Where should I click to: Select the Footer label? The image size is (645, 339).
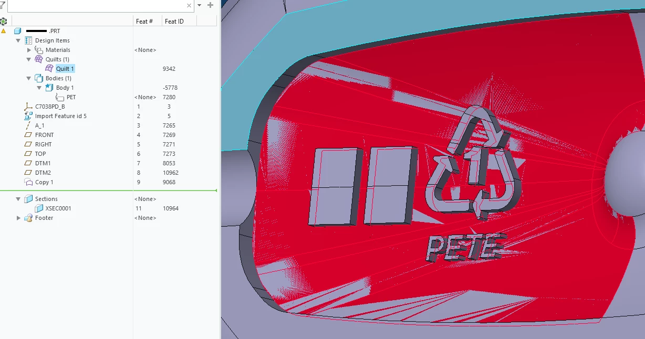(x=44, y=218)
